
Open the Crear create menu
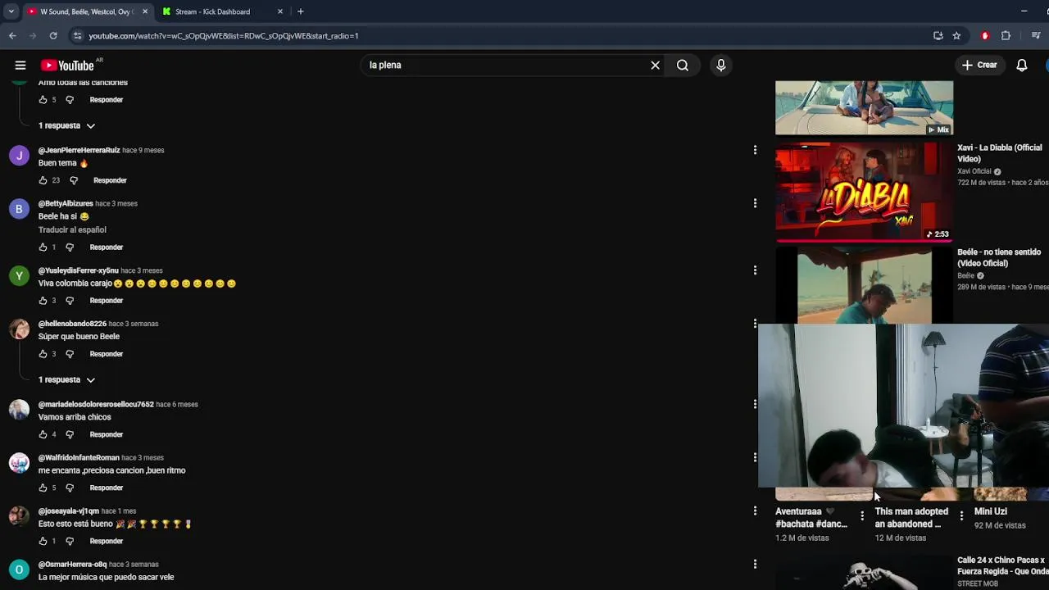[979, 65]
